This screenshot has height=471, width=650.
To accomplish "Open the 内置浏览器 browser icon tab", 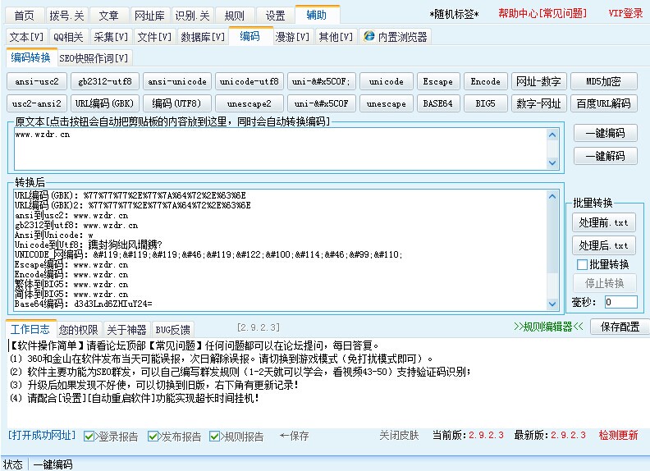I will coord(396,37).
